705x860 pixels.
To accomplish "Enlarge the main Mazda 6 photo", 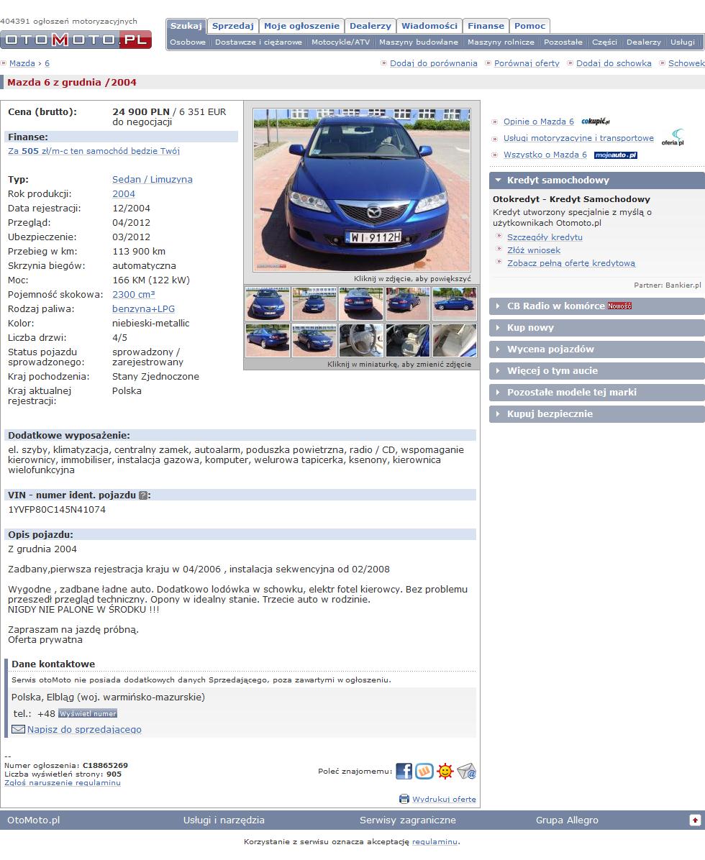I will 362,190.
